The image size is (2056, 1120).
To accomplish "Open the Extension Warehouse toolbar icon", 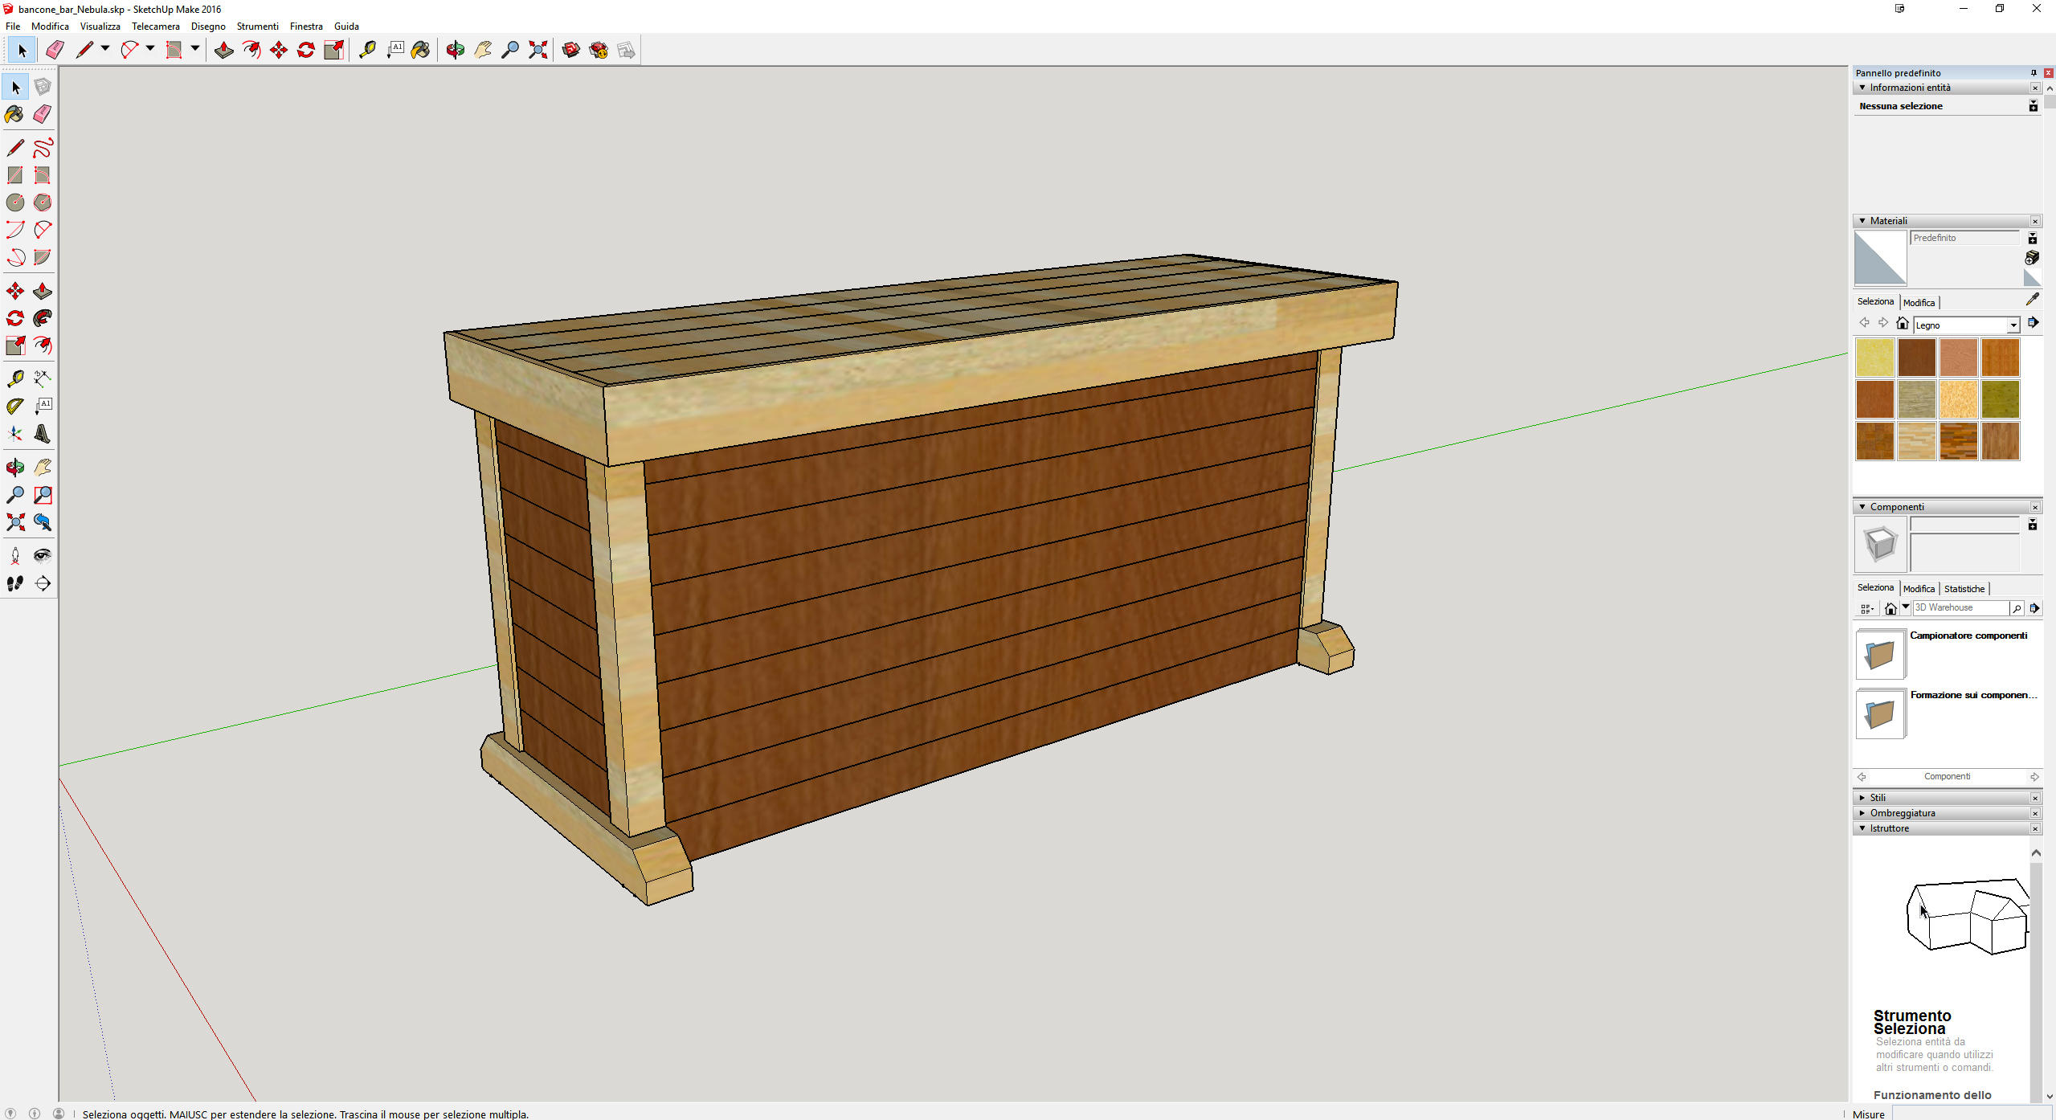I will [599, 50].
